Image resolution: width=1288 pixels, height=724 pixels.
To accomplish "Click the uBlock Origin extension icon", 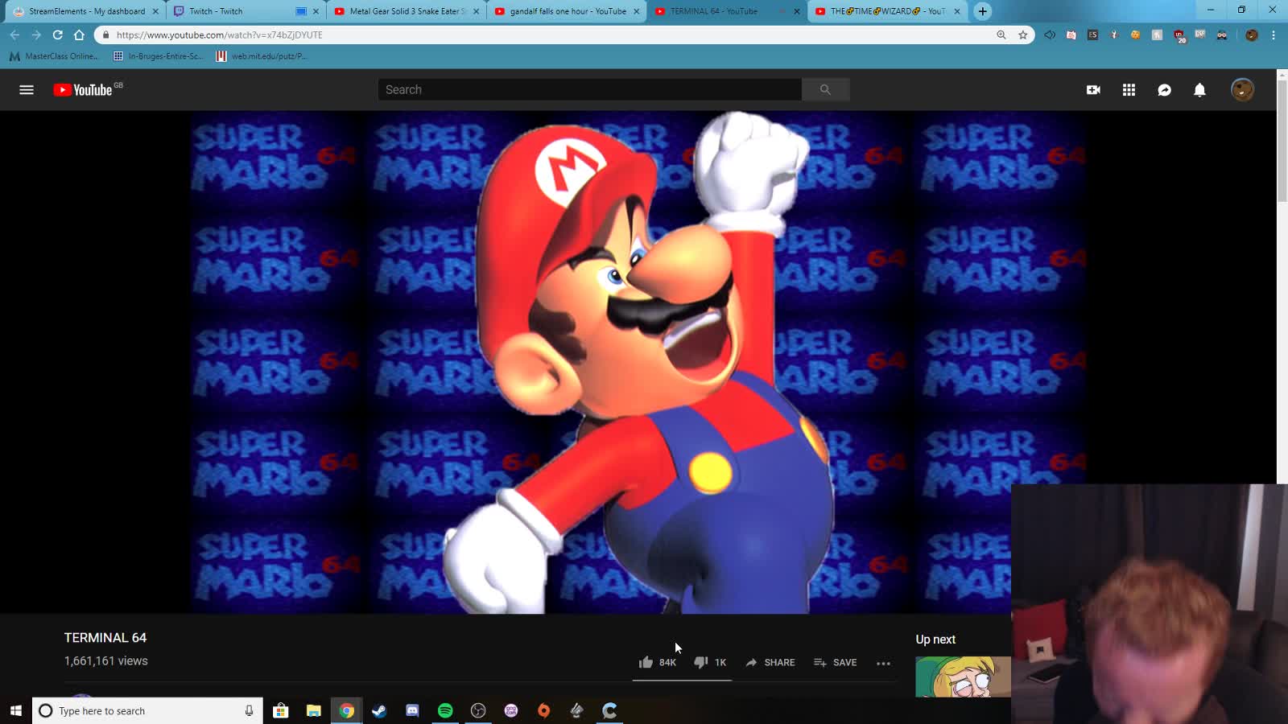I will pos(1179,35).
